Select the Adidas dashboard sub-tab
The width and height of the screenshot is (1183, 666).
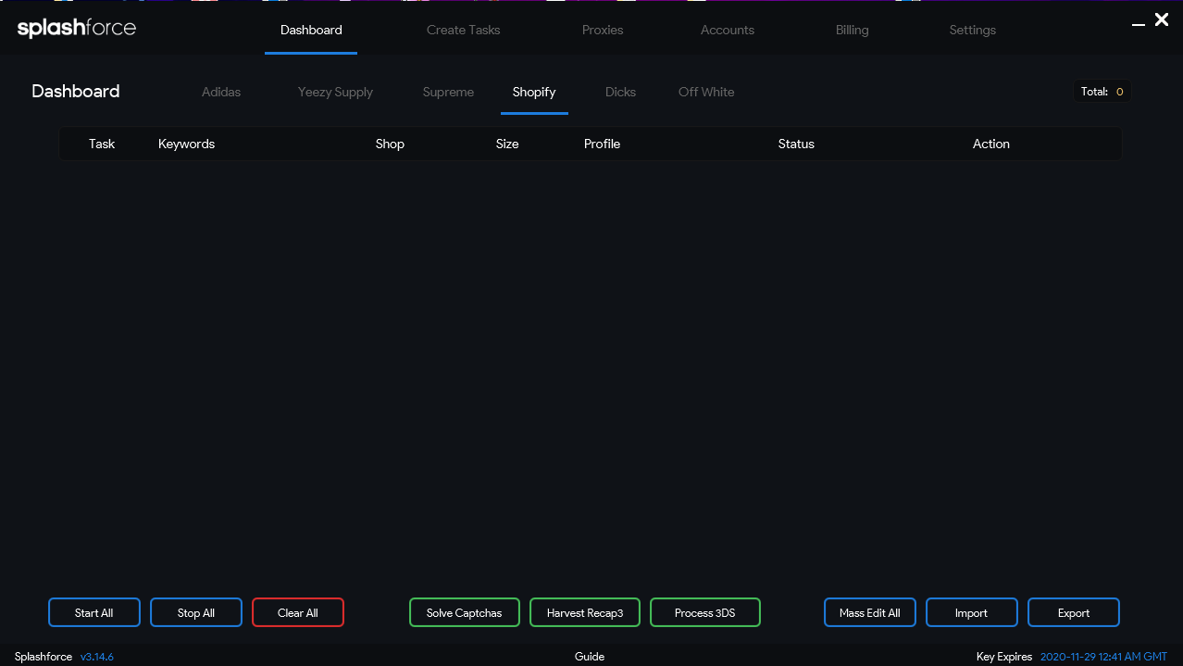pos(221,92)
